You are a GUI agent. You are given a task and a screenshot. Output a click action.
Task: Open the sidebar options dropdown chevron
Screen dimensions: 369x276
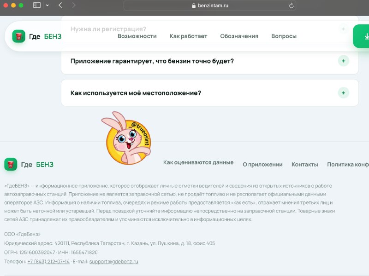point(48,5)
